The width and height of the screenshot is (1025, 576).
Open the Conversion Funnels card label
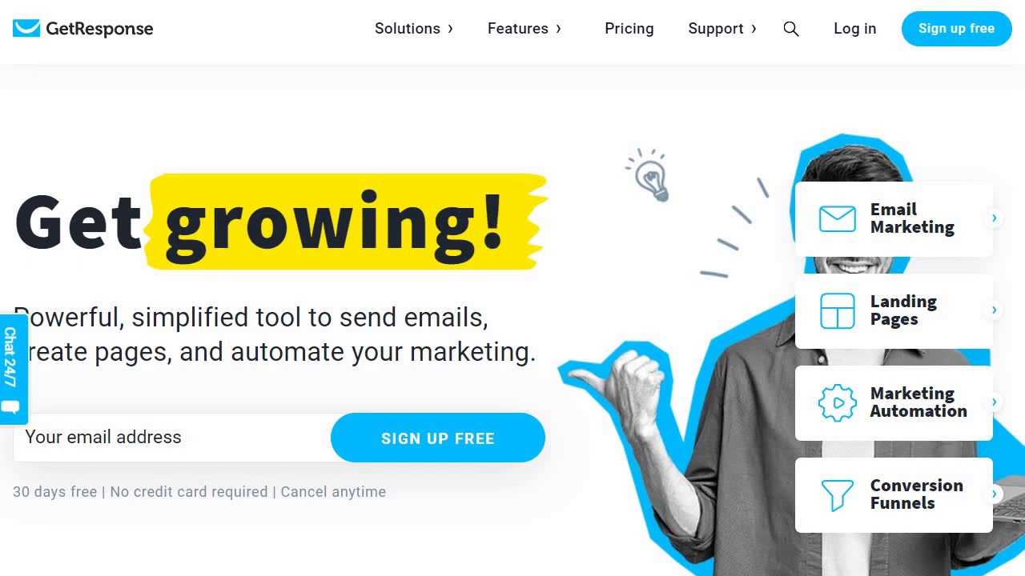pyautogui.click(x=917, y=494)
